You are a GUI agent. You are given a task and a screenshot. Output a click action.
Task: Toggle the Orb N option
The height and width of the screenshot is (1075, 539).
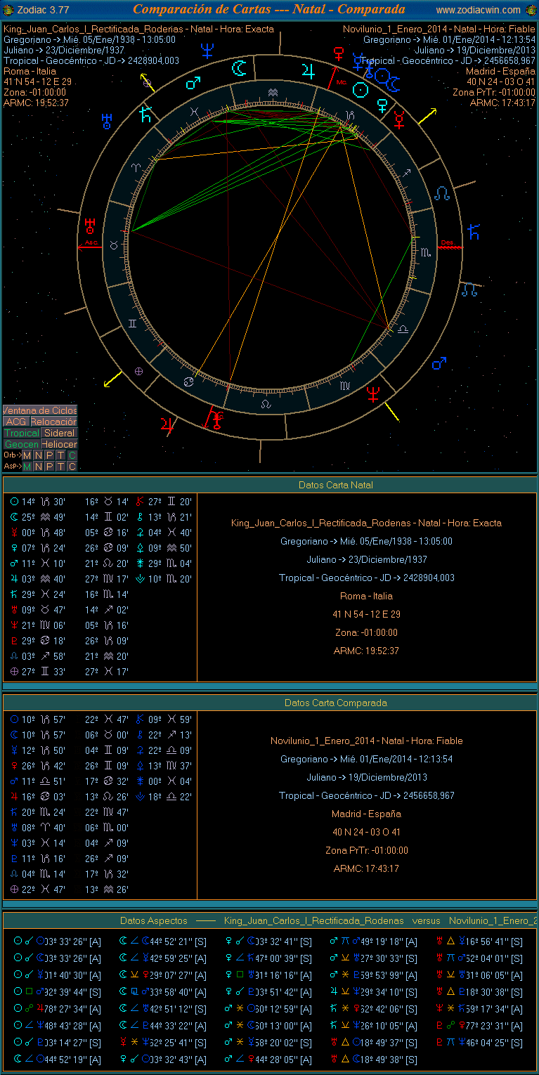(39, 455)
